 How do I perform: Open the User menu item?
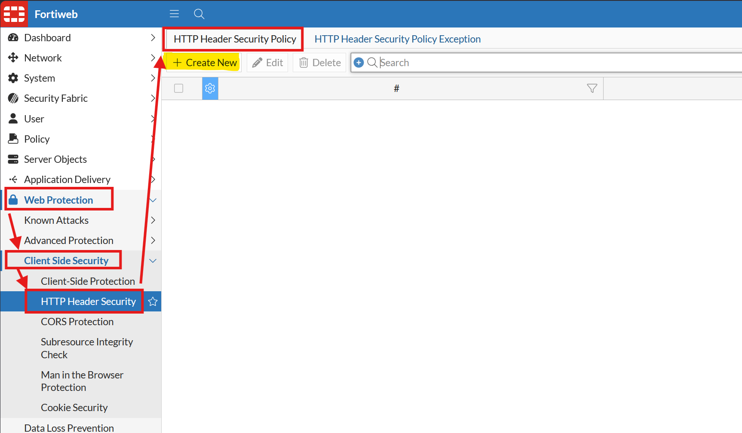81,119
